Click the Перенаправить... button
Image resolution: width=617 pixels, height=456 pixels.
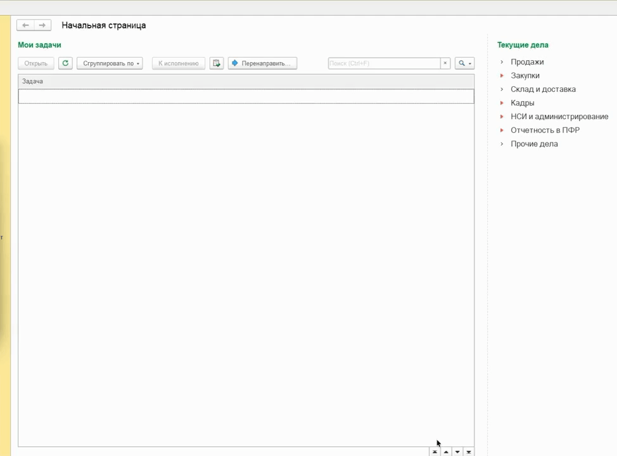tap(262, 63)
